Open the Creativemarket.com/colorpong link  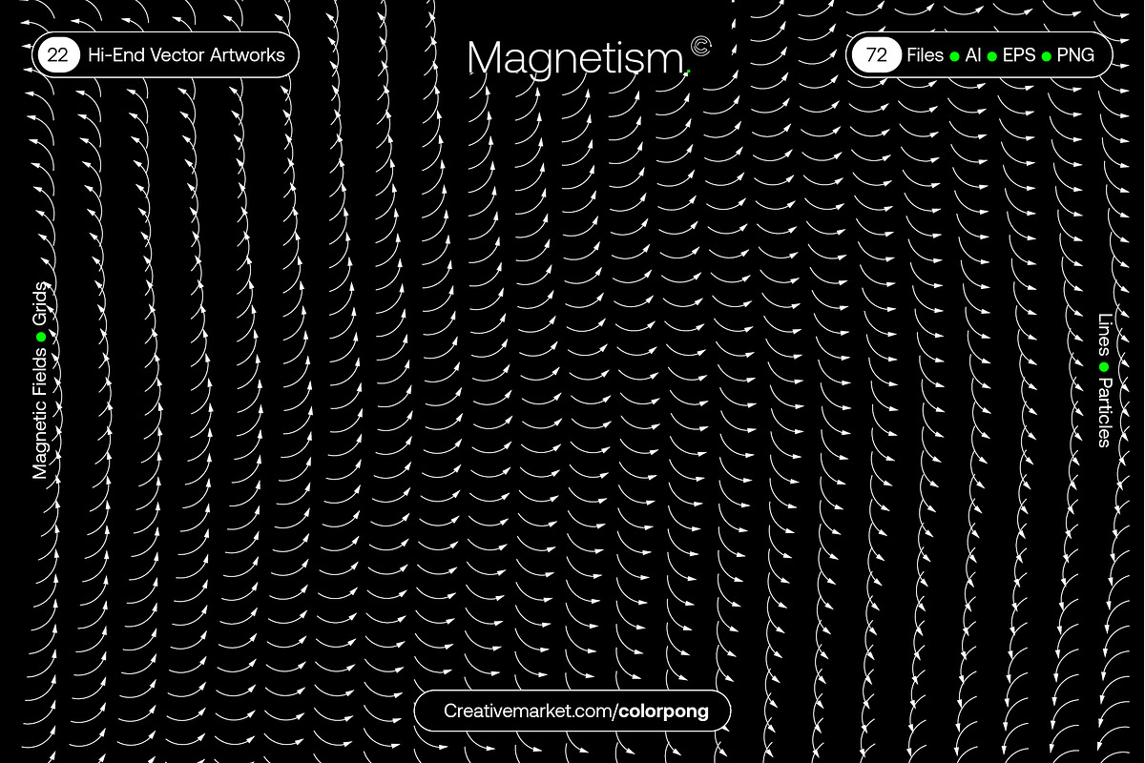pyautogui.click(x=572, y=710)
